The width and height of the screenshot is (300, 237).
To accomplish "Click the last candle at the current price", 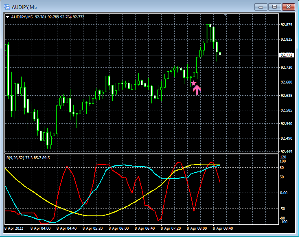I will coord(220,53).
